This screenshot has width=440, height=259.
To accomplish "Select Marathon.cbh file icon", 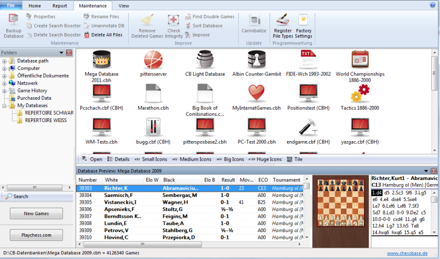I will (153, 94).
